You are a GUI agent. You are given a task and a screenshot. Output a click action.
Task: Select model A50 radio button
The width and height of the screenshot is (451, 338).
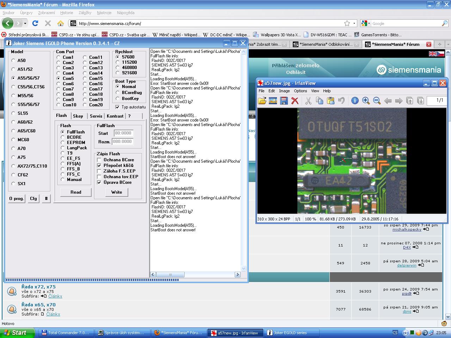pyautogui.click(x=13, y=61)
